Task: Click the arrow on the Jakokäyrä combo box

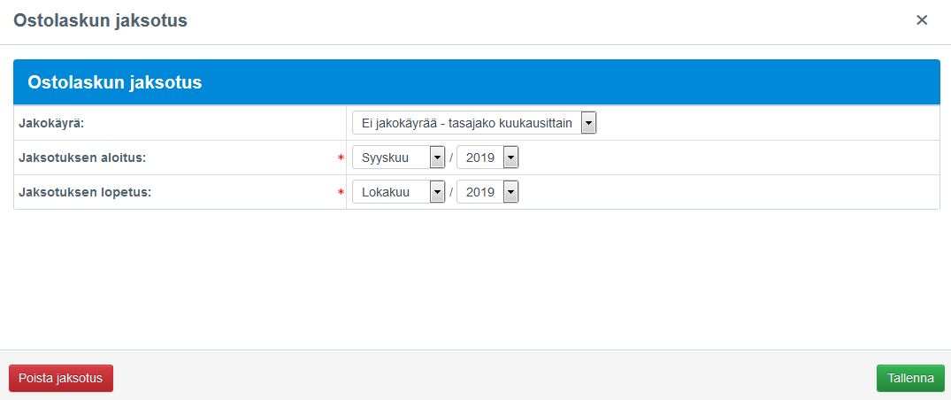Action: pos(589,123)
